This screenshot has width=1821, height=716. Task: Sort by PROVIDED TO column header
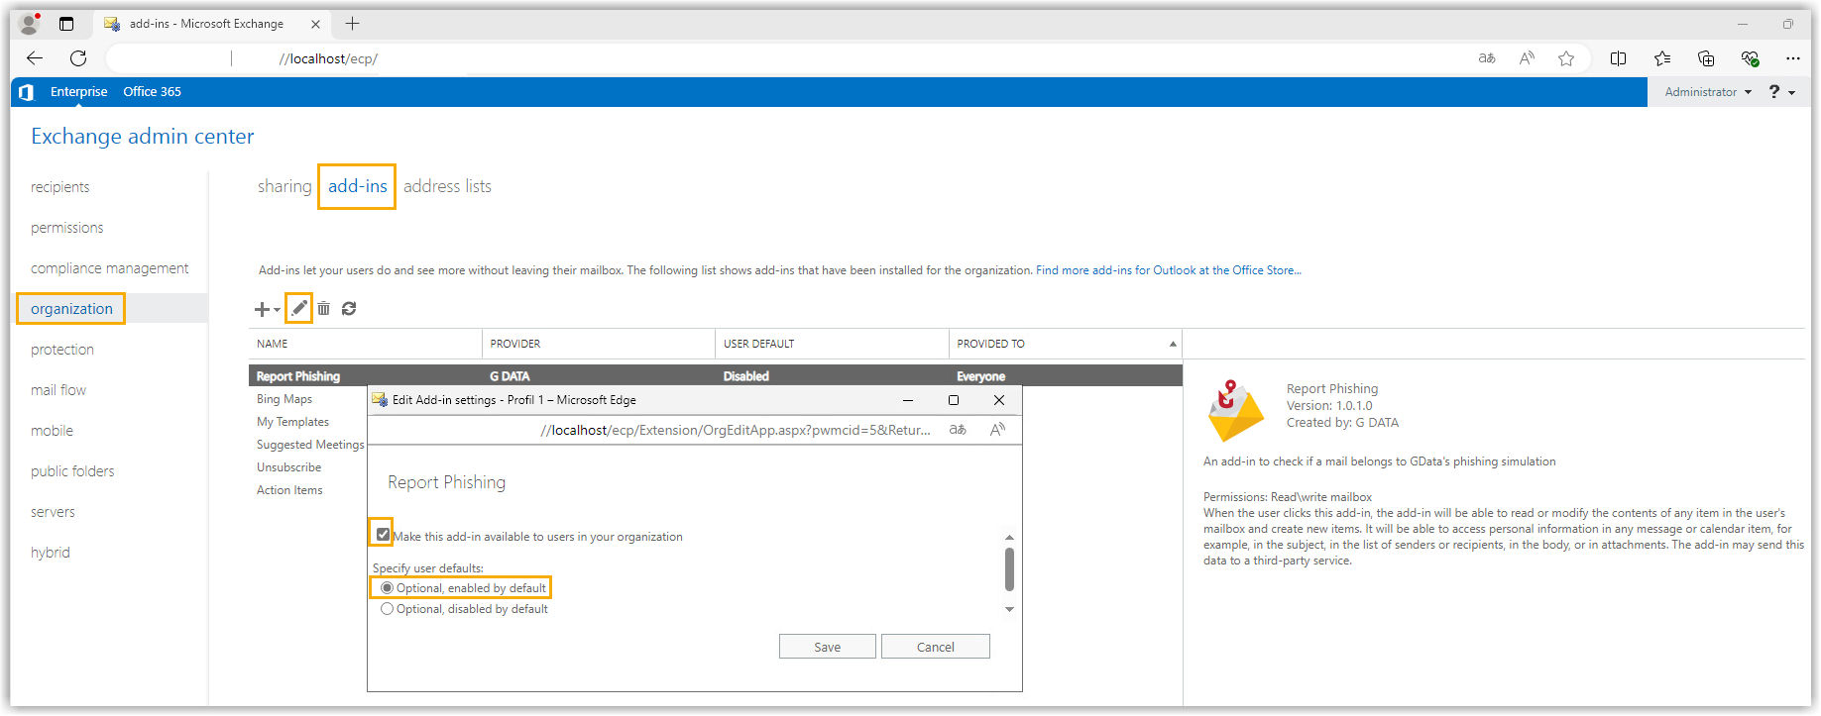pyautogui.click(x=1066, y=344)
